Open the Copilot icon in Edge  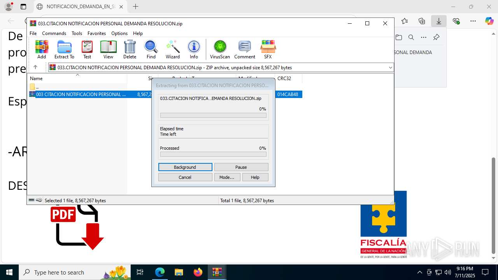[489, 21]
